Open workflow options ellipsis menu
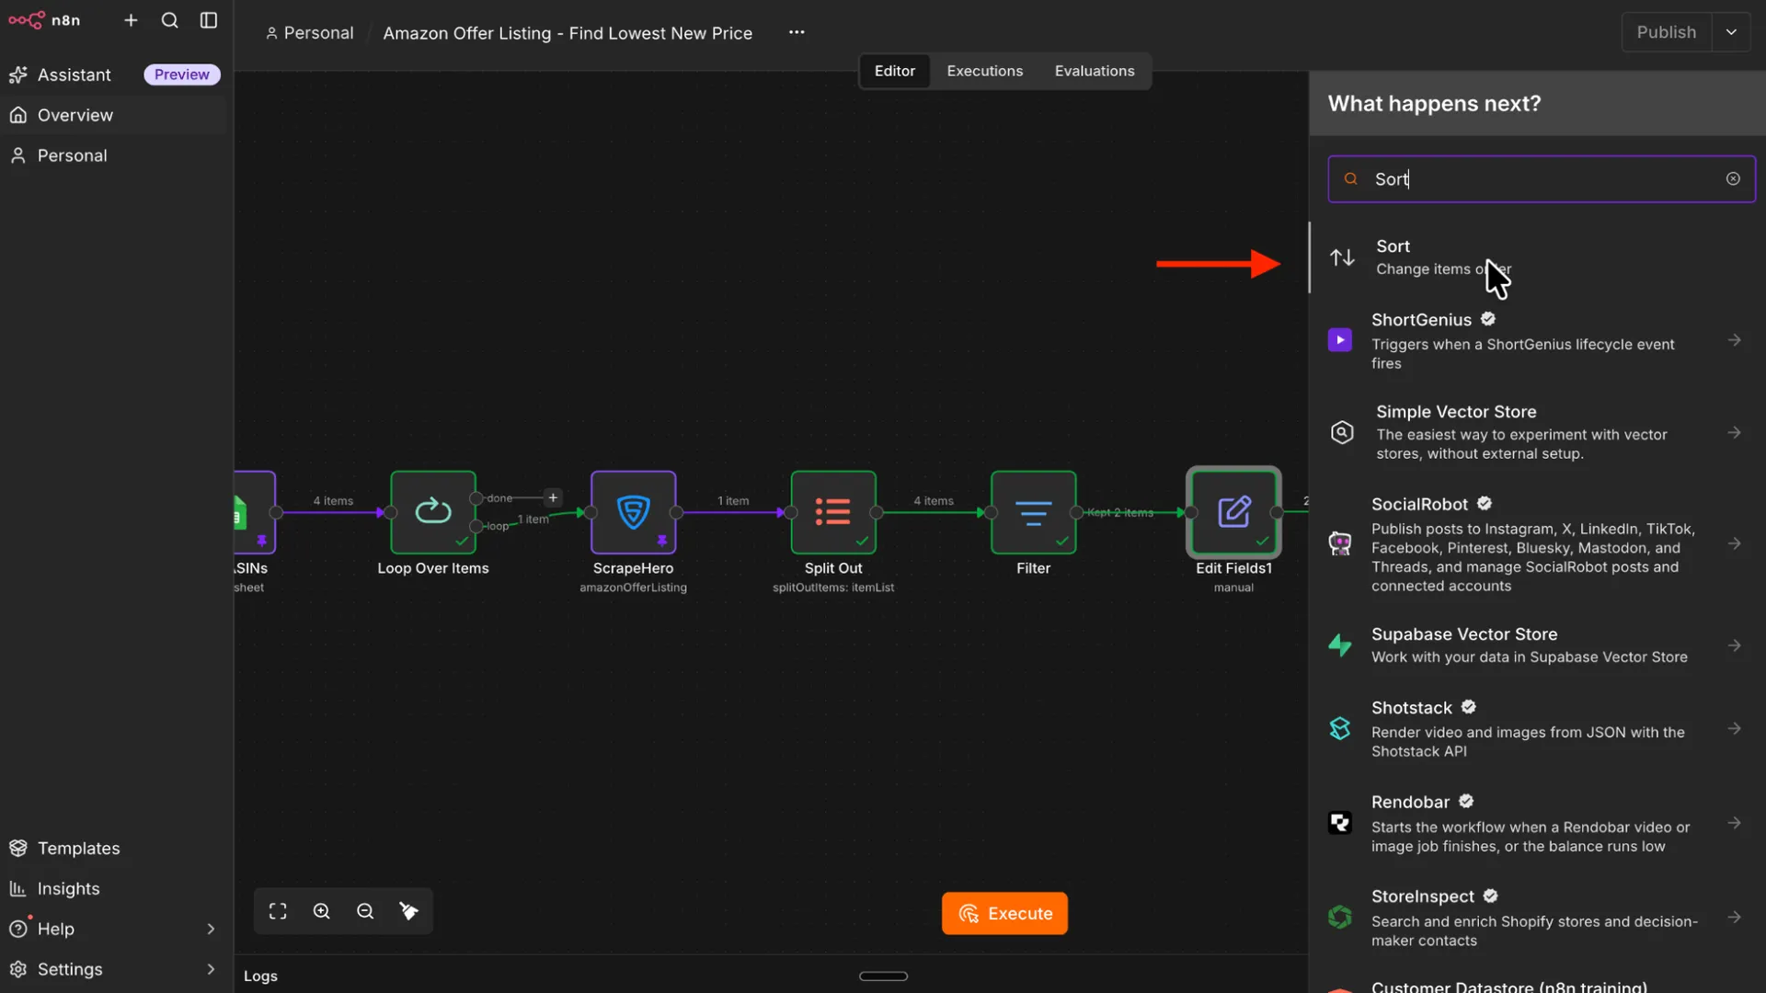The height and width of the screenshot is (993, 1766). pos(797,32)
